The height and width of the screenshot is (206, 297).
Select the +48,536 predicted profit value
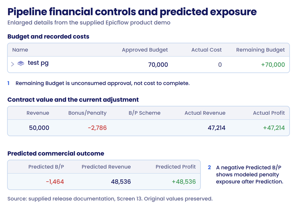coord(184,182)
